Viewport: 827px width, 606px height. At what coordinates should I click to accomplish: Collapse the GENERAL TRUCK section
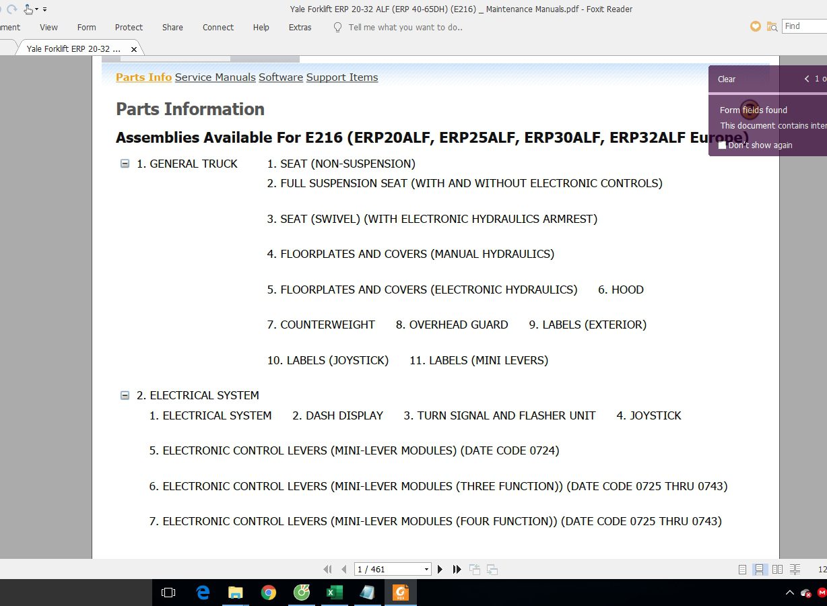(x=125, y=164)
